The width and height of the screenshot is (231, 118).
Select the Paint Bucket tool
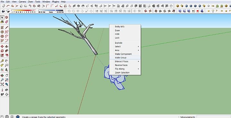[x=2, y=22]
